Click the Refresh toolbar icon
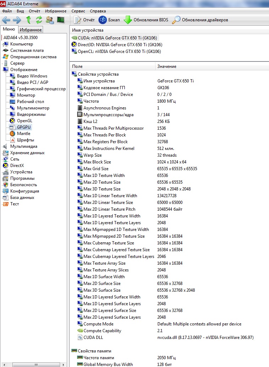The image size is (269, 367). tap(39, 20)
